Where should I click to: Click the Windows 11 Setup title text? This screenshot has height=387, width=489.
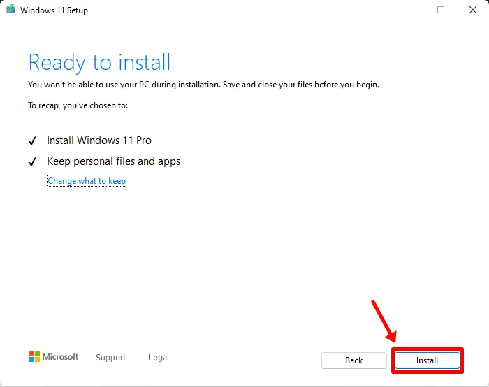pyautogui.click(x=54, y=10)
